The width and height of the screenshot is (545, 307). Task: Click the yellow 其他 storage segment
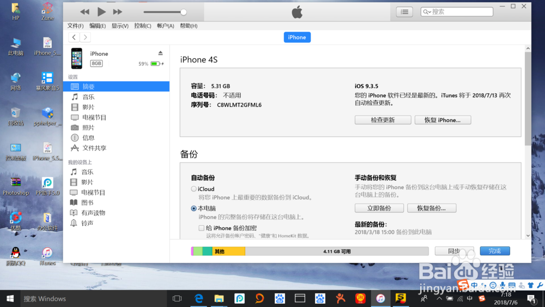[x=228, y=251]
